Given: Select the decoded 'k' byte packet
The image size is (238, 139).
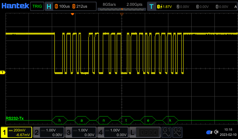Looking at the screenshot, I should pos(170,120).
